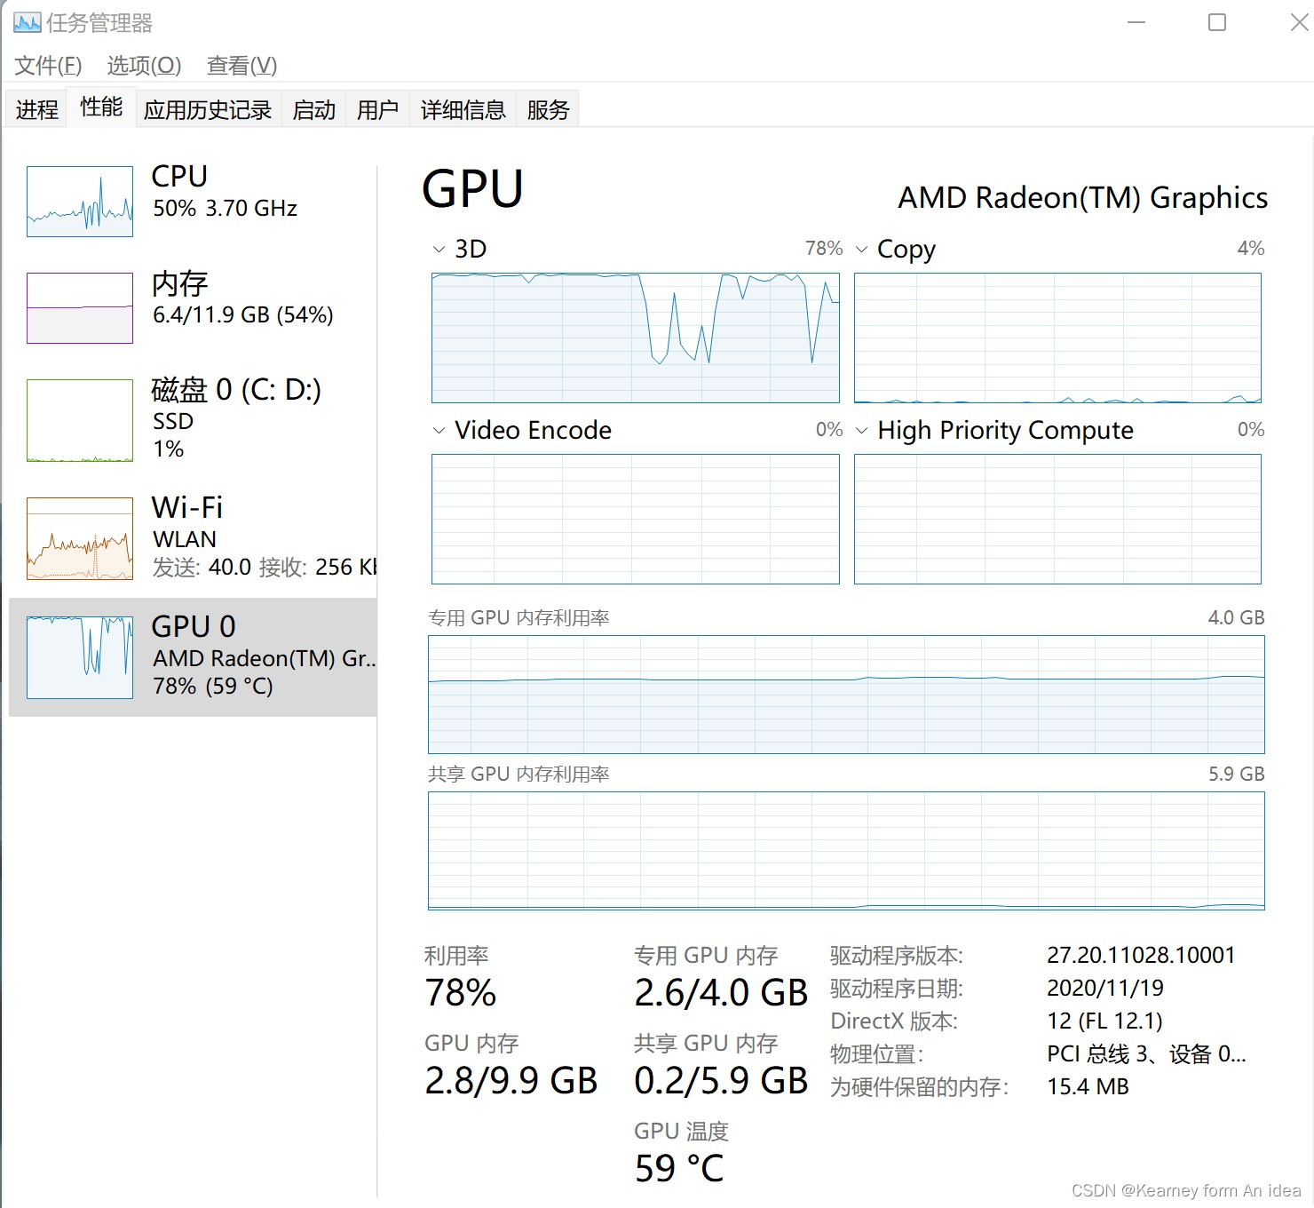Viewport: 1314px width, 1208px height.
Task: Select the GPU 0 mini graph thumbnail
Action: pyautogui.click(x=80, y=657)
